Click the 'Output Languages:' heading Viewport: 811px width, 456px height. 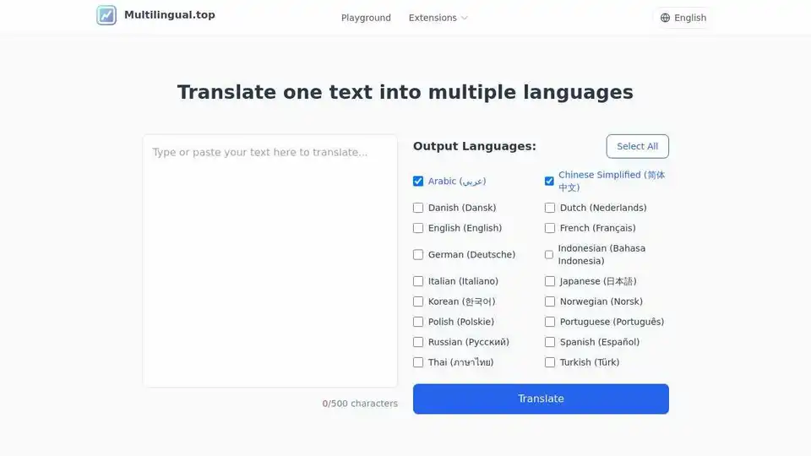[x=474, y=146]
